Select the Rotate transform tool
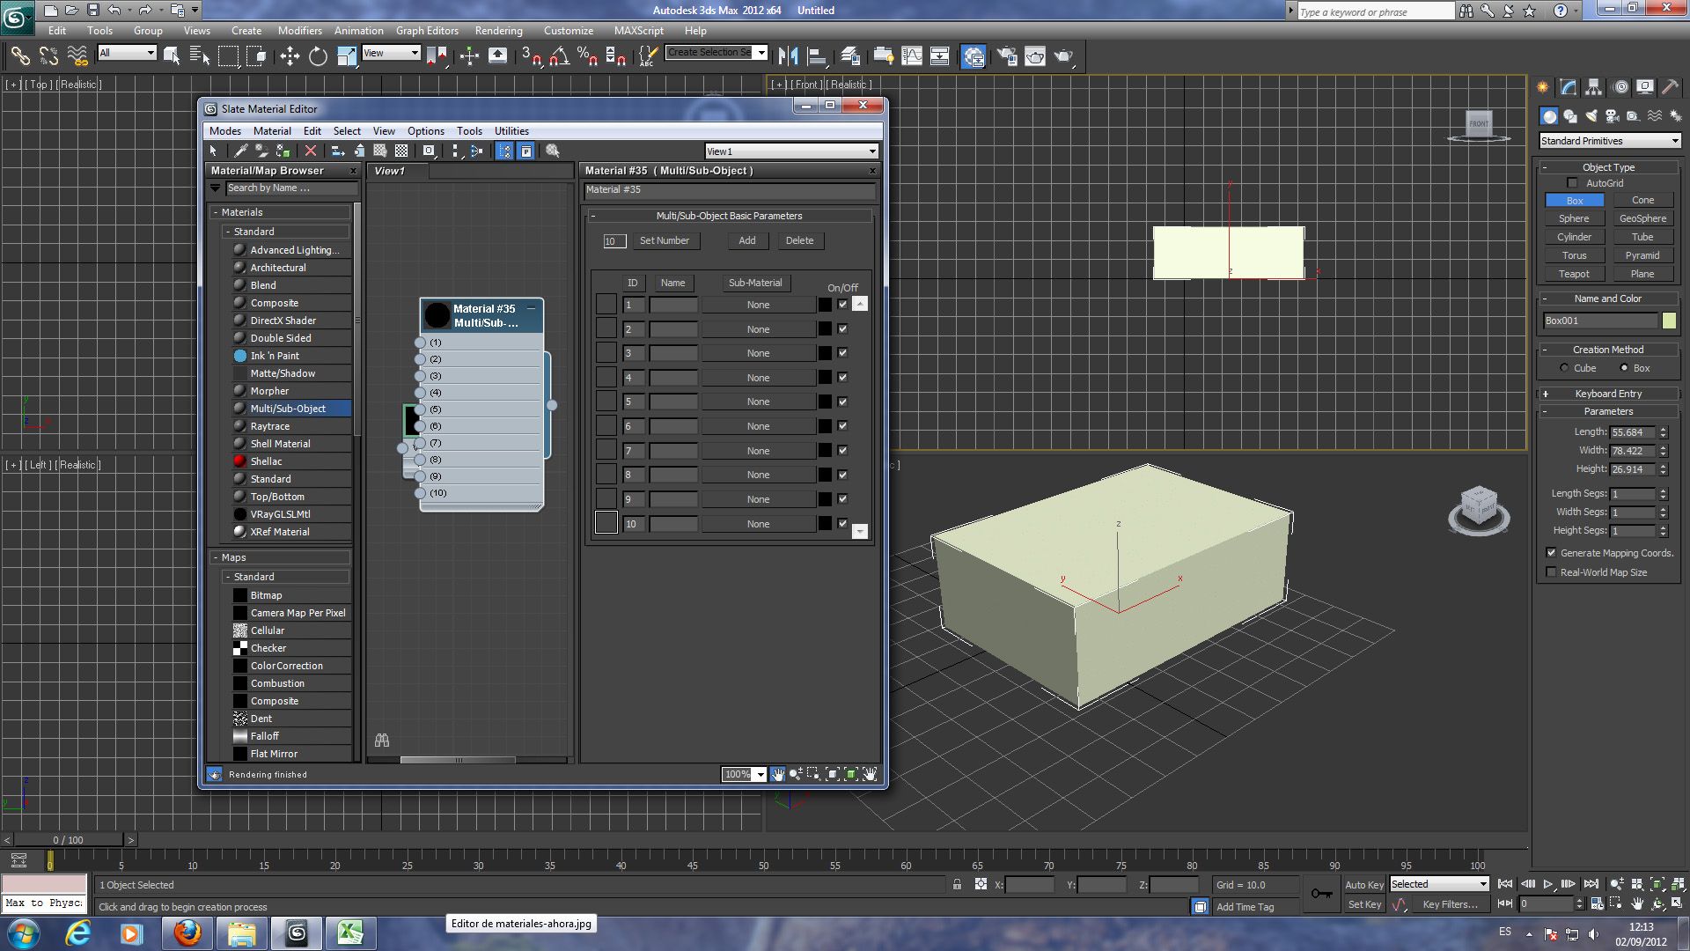 click(x=318, y=56)
